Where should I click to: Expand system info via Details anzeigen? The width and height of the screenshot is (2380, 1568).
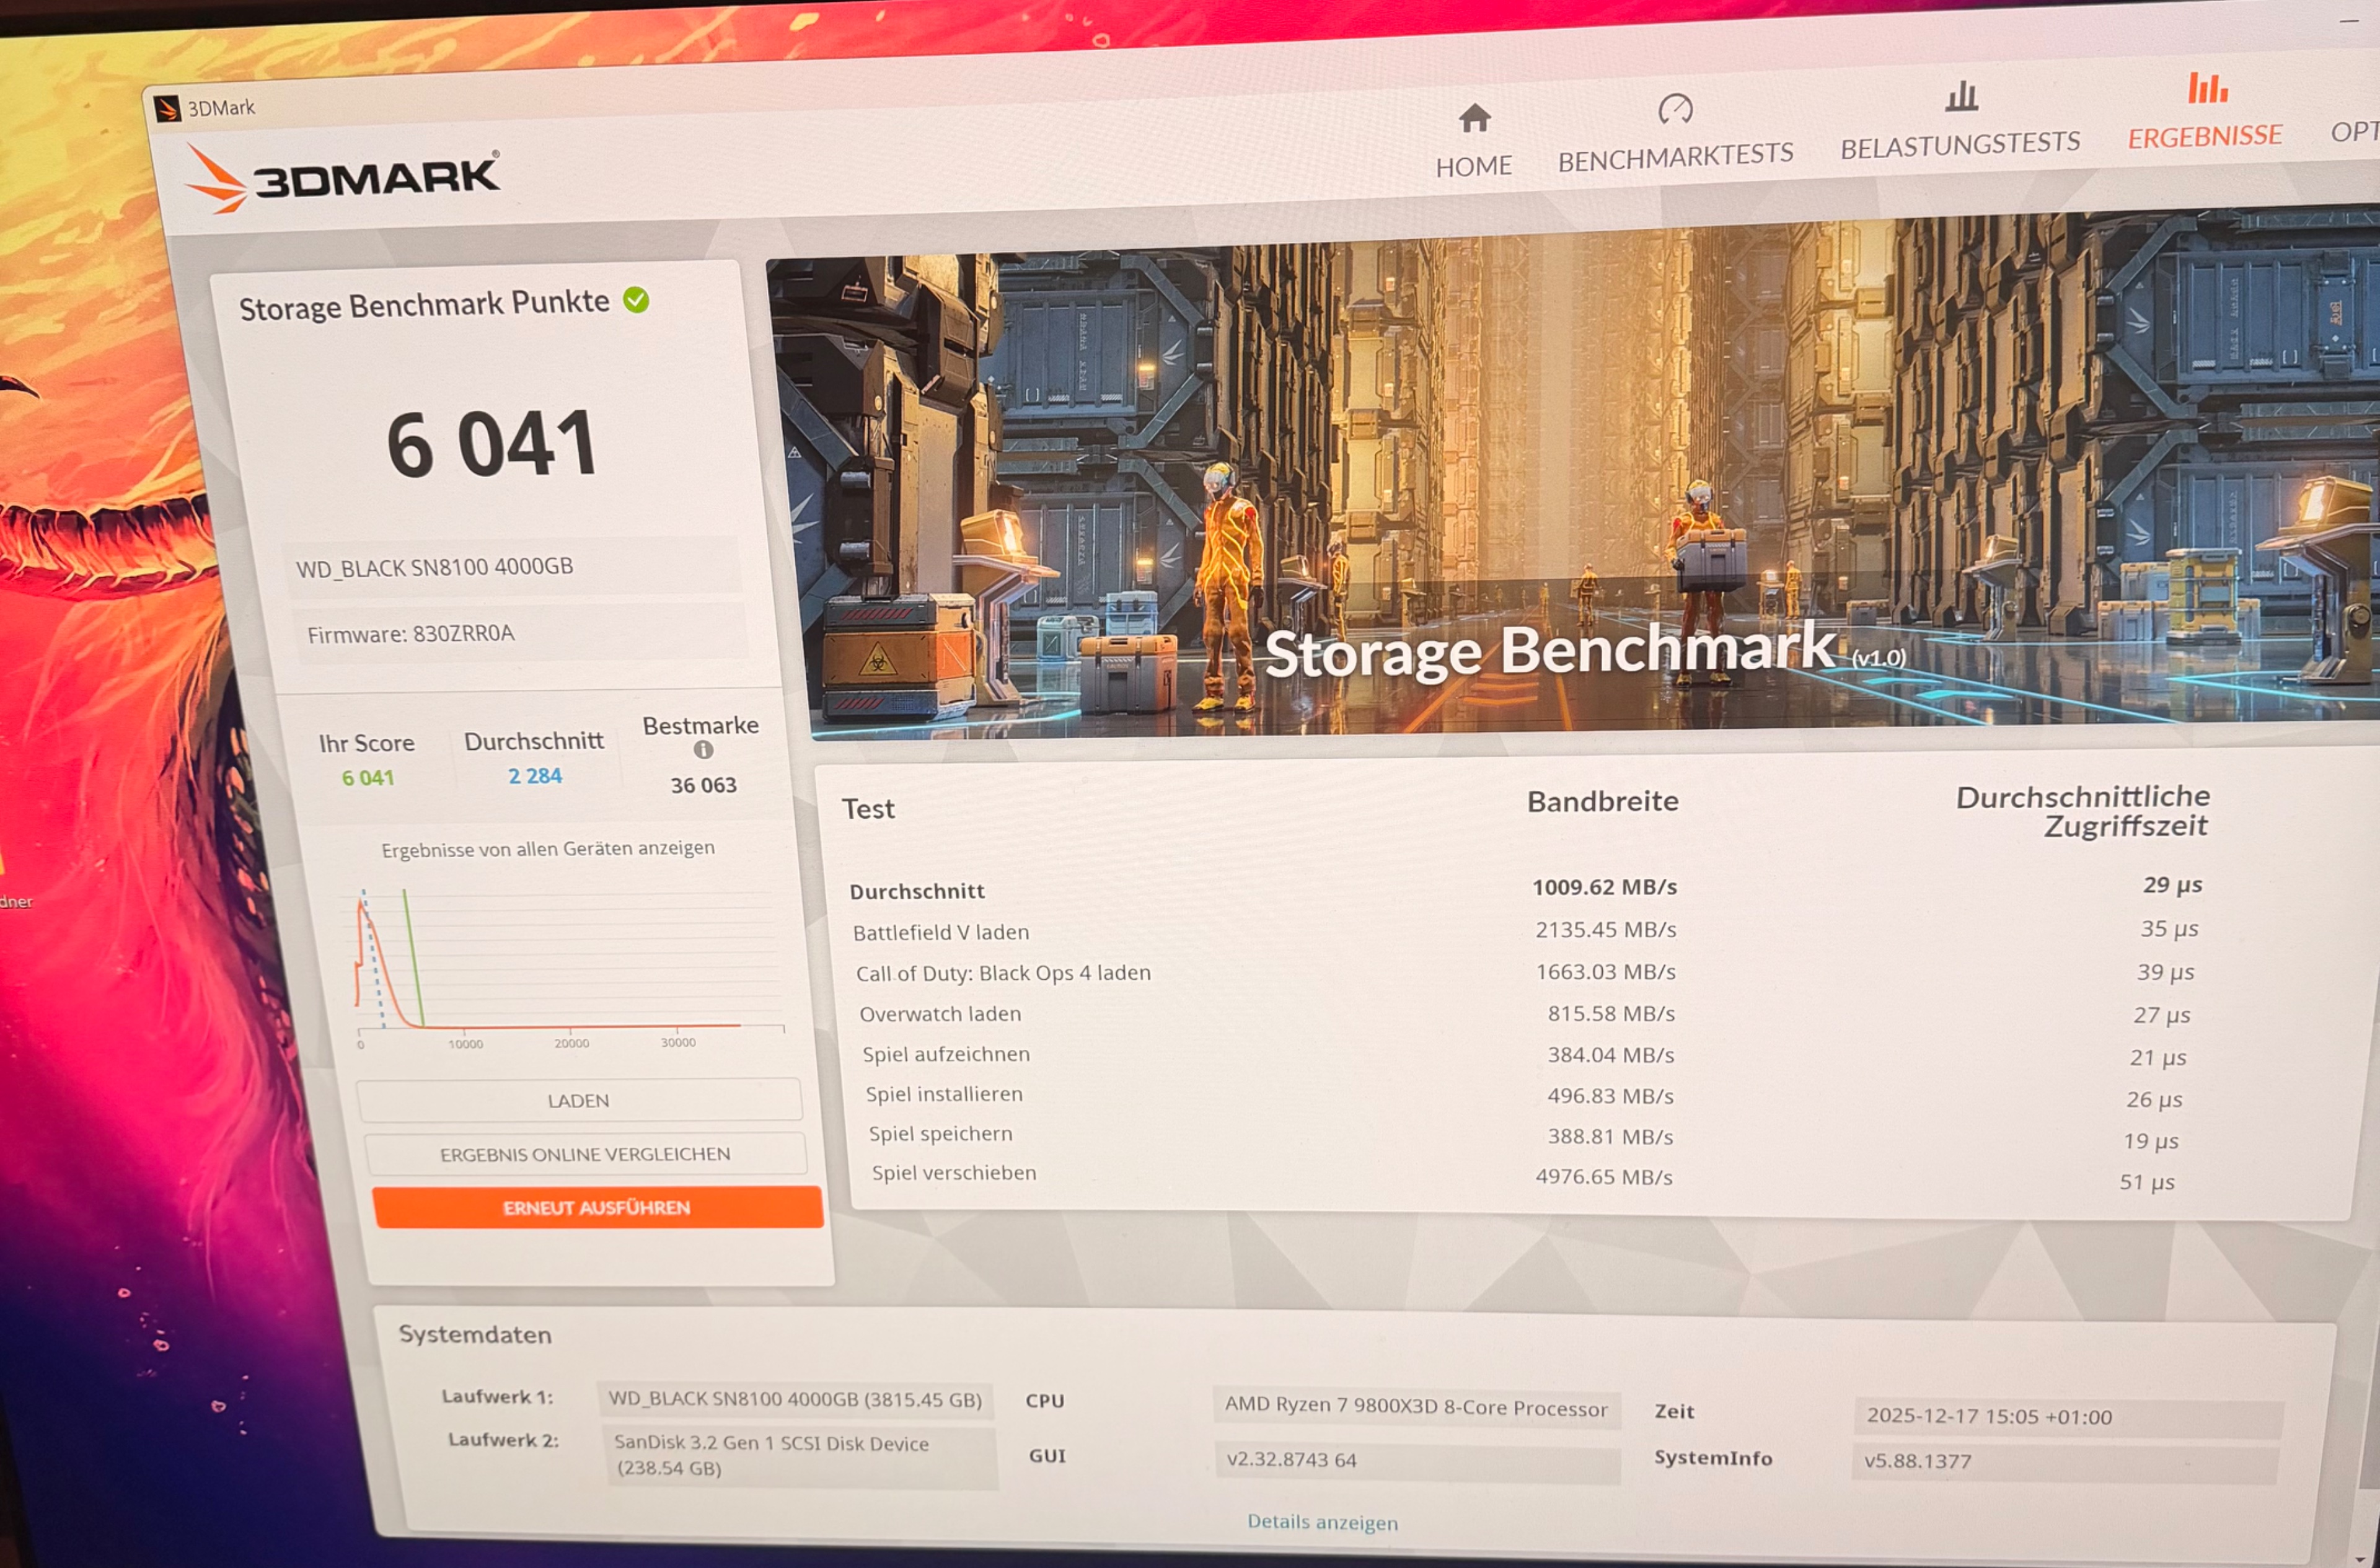pos(1322,1522)
